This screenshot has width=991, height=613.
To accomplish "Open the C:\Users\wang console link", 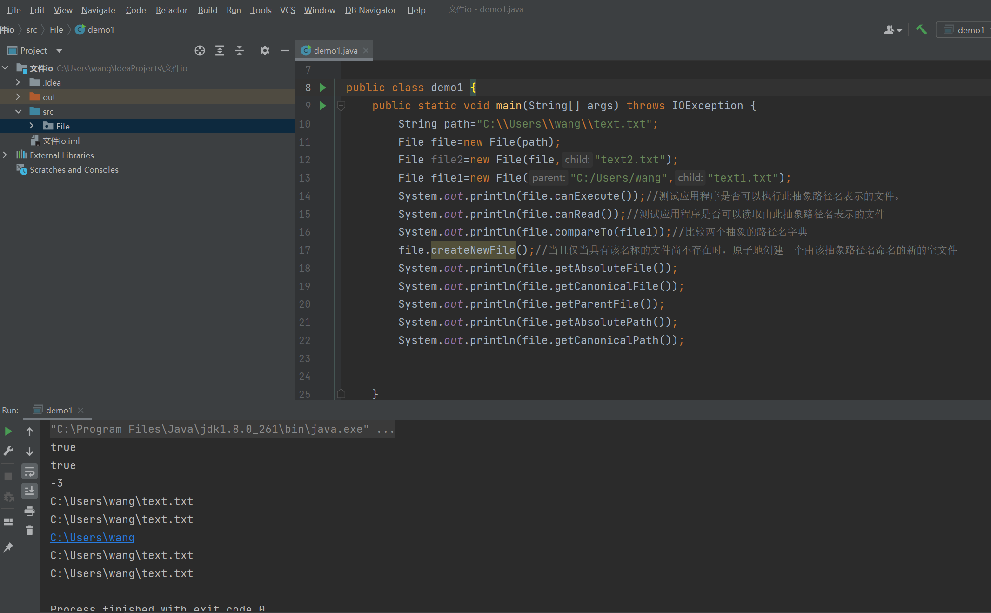I will (92, 538).
